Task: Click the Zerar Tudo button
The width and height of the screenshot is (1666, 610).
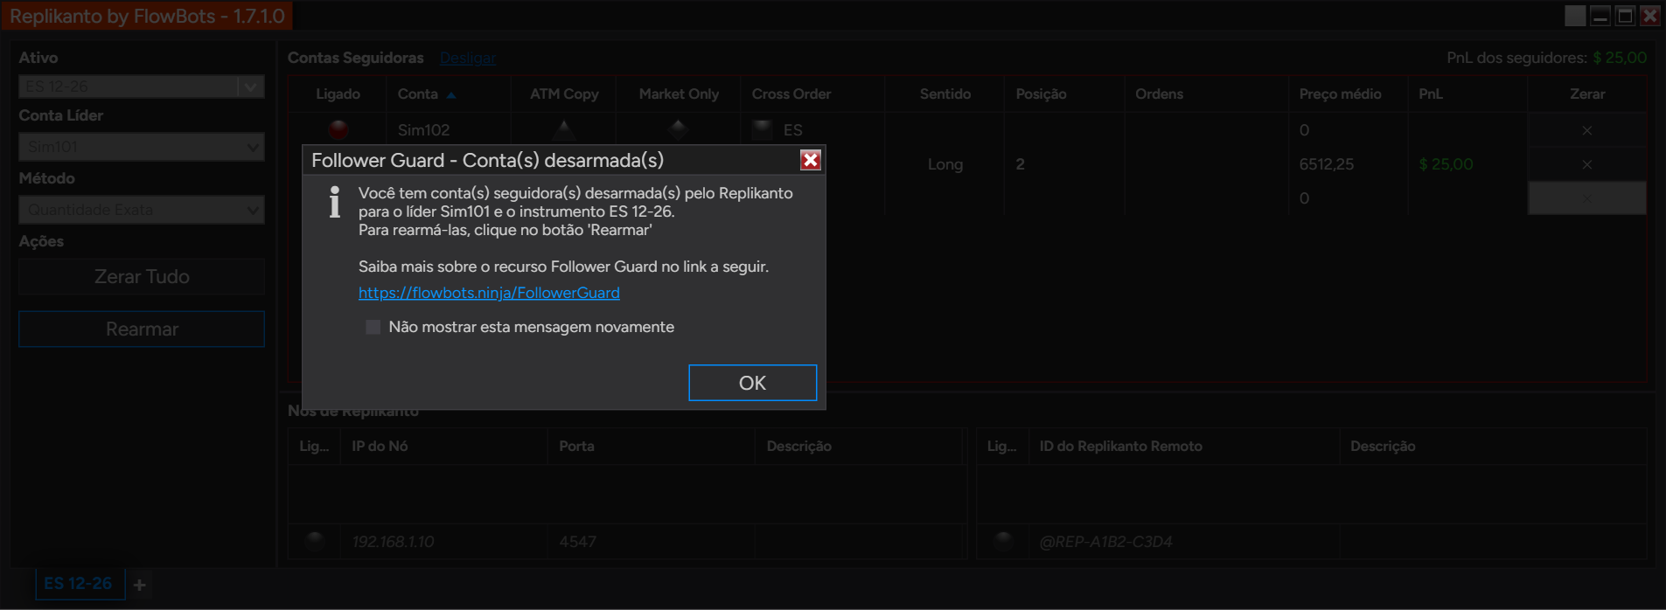Action: coord(142,276)
